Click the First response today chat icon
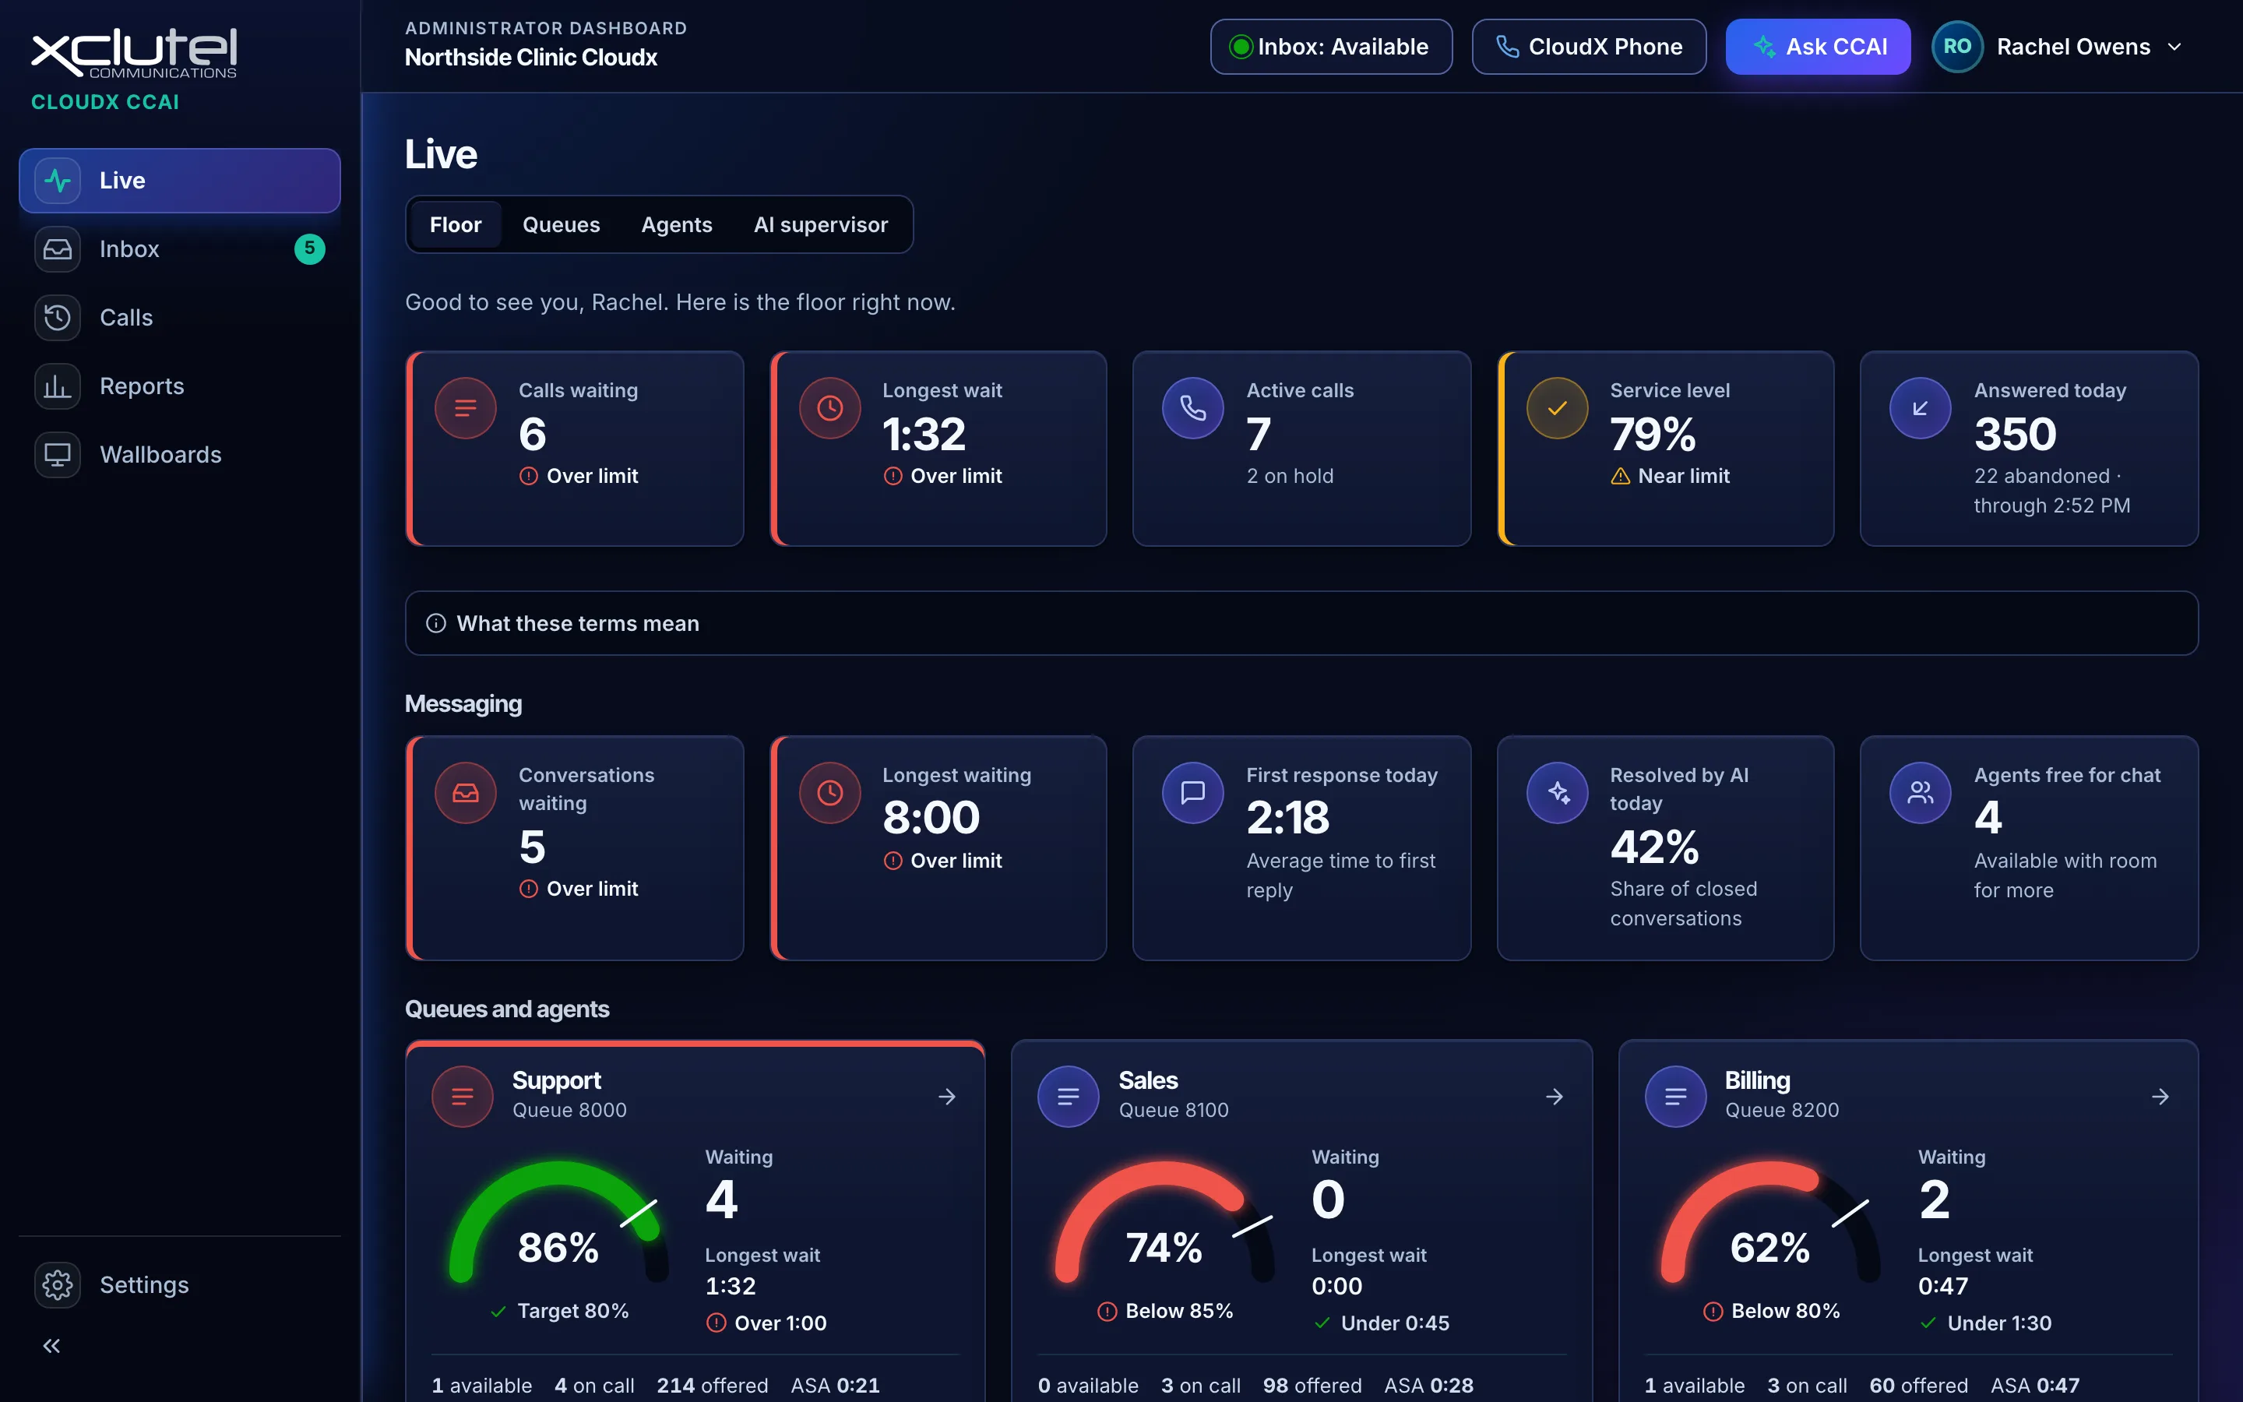The height and width of the screenshot is (1402, 2243). pyautogui.click(x=1193, y=793)
